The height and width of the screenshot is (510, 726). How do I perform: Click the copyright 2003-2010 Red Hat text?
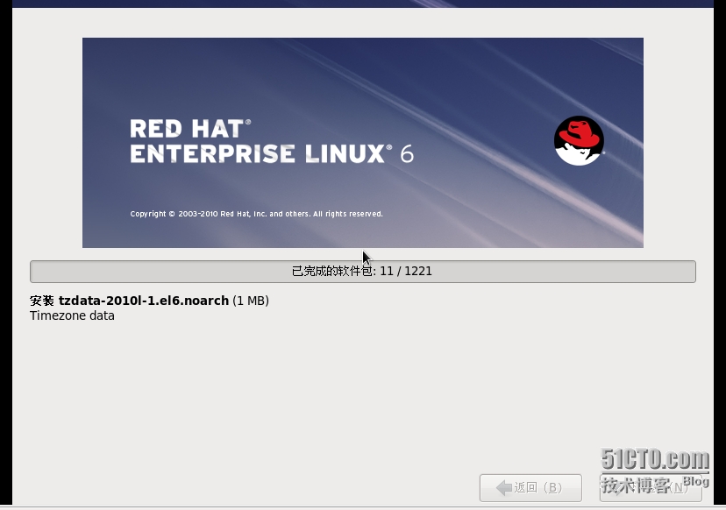[x=256, y=214]
